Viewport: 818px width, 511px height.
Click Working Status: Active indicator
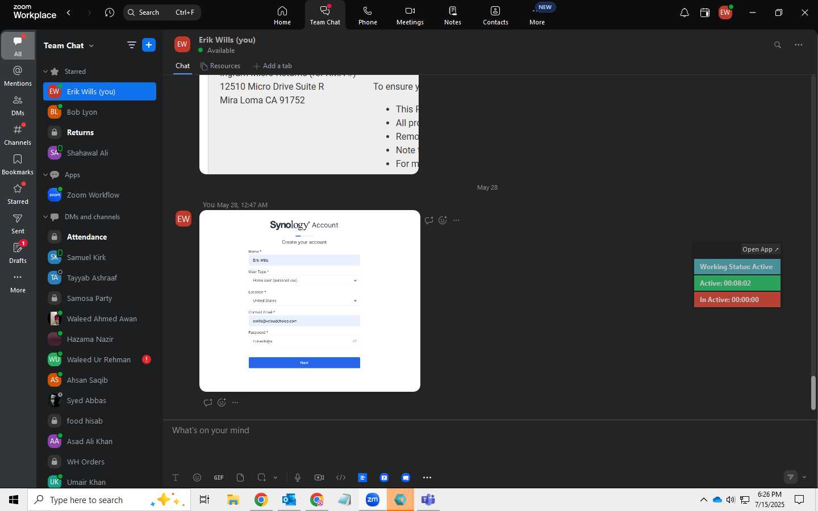click(737, 267)
